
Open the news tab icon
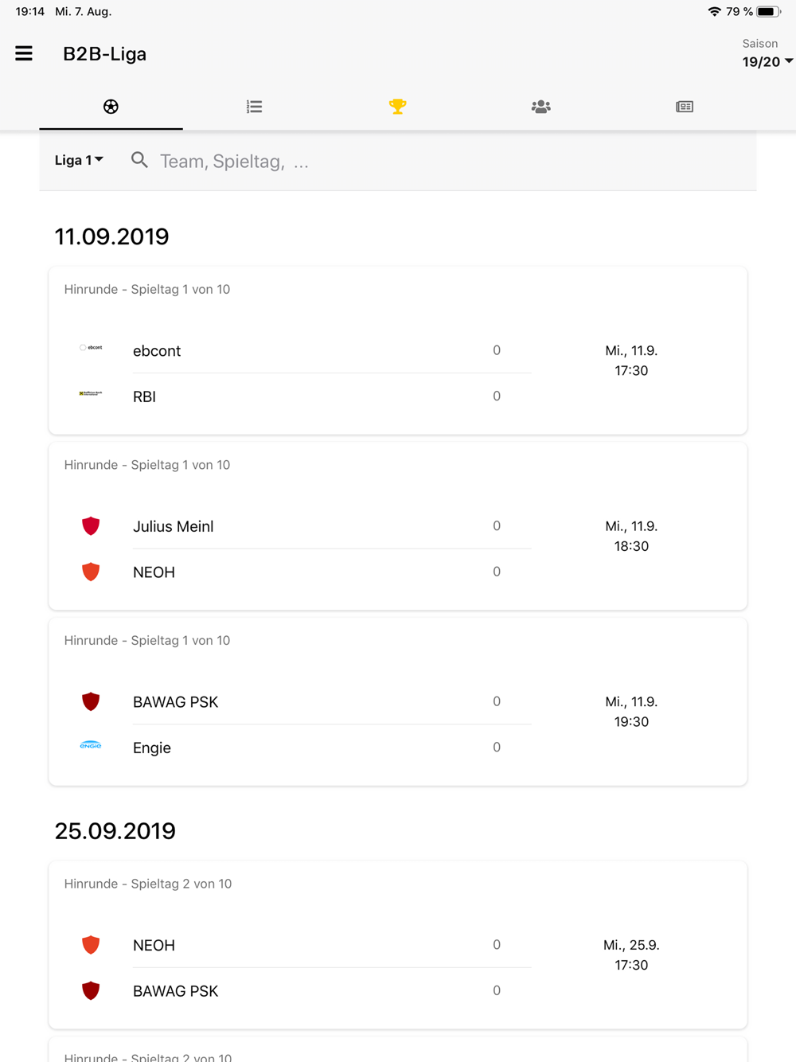coord(684,107)
